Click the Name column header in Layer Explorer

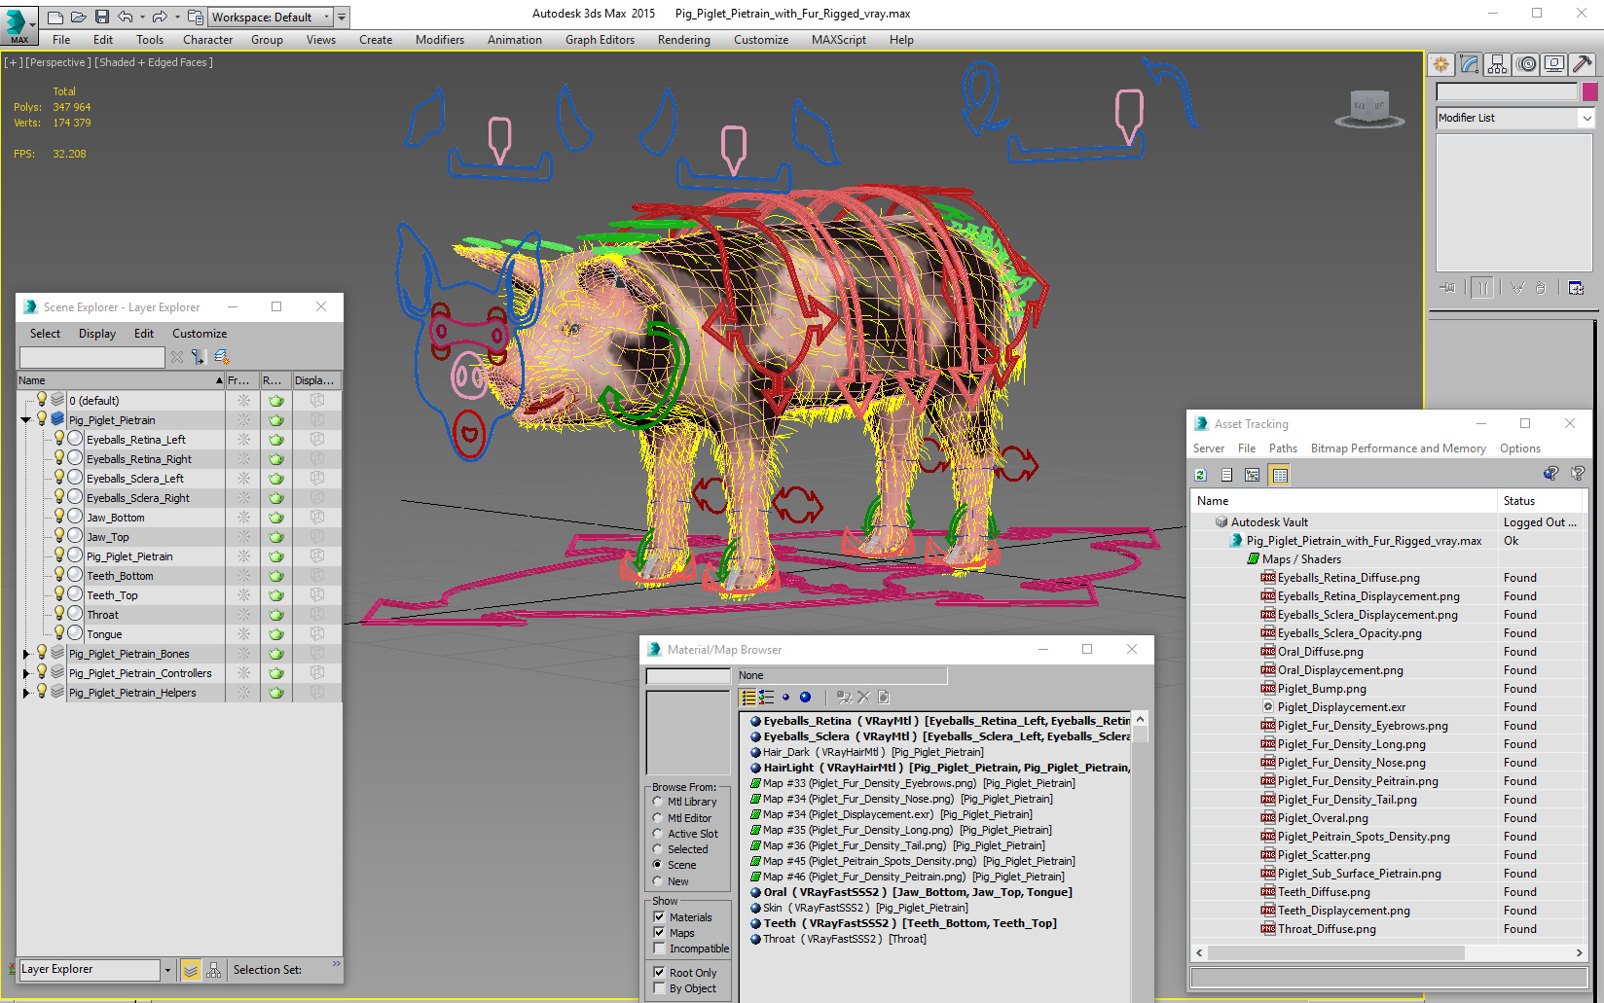tap(121, 380)
